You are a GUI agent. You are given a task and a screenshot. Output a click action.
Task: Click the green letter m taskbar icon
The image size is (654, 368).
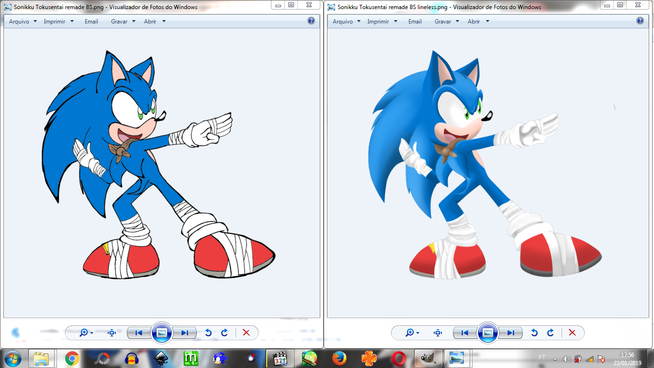191,358
